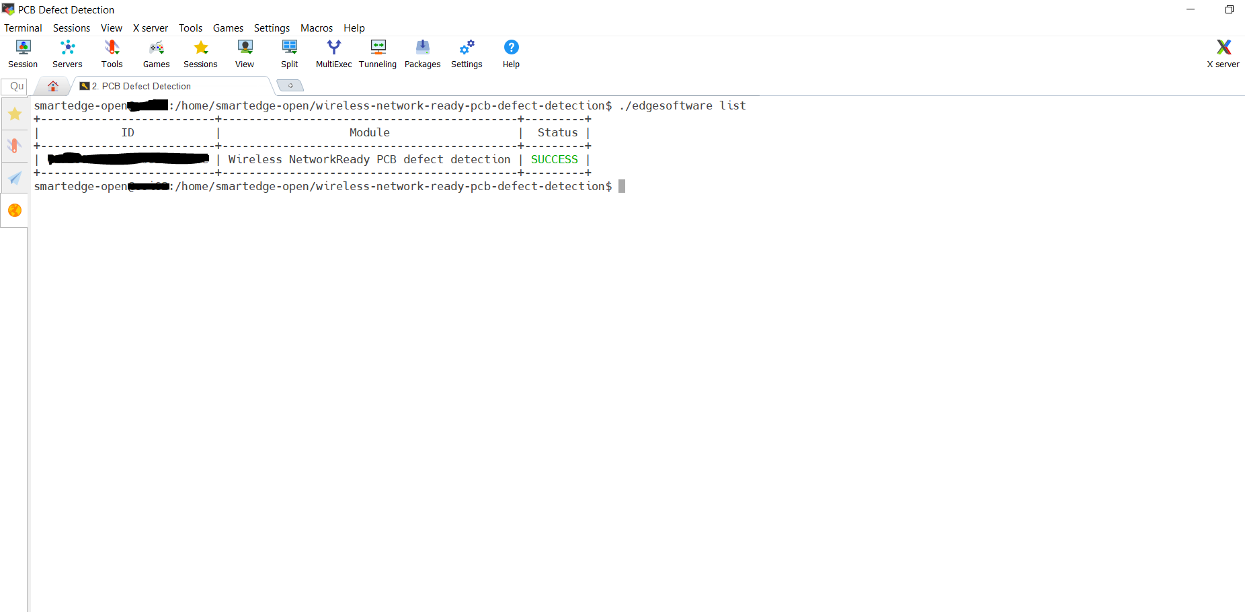Open the Tunneling toolbar icon
1245x612 pixels.
pos(378,54)
